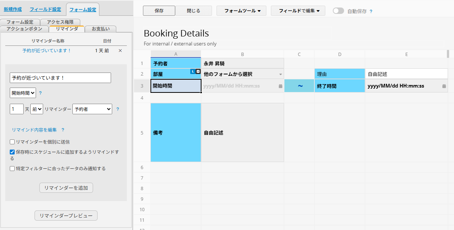Click the blue L badge on 部屋 cell
Image resolution: width=454 pixels, height=230 pixels.
[193, 71]
